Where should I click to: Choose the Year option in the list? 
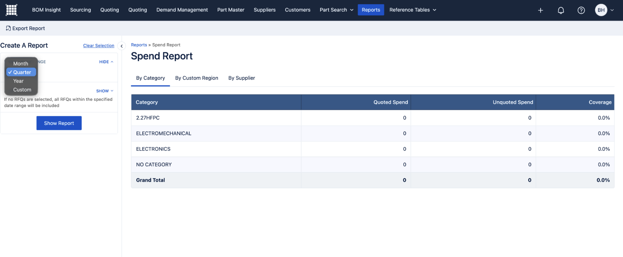pos(18,81)
